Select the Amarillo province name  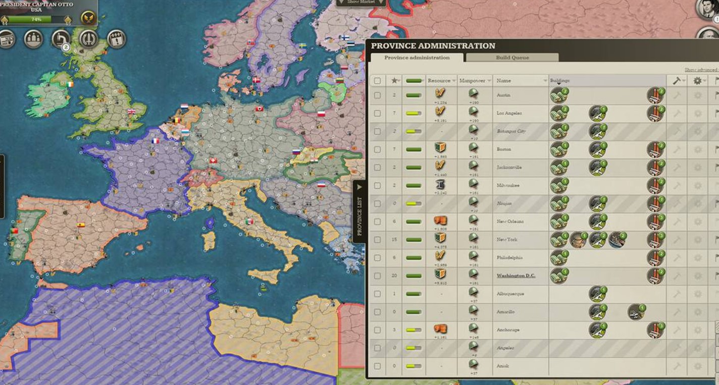[505, 312]
